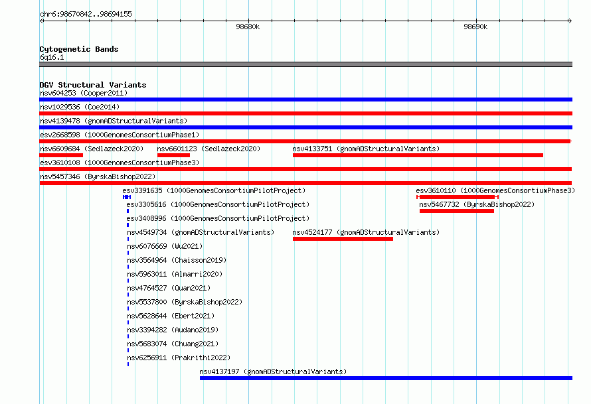Click the Cytogenetic Bands track title
The width and height of the screenshot is (591, 404).
79,49
